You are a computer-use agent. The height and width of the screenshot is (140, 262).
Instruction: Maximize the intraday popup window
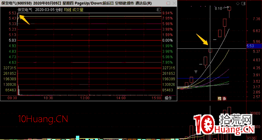coord(169,3)
